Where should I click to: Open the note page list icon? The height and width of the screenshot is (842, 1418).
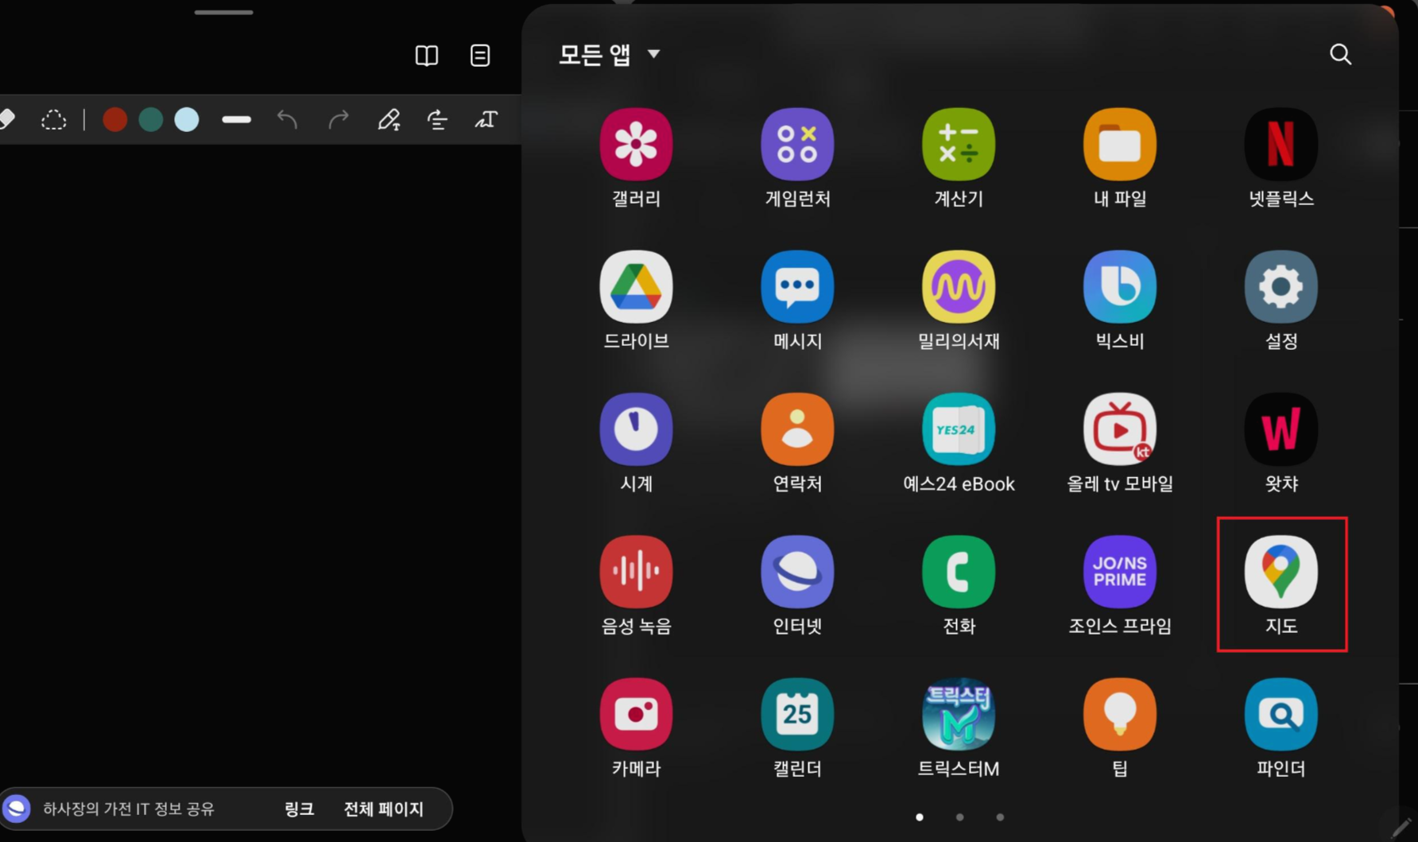point(480,56)
